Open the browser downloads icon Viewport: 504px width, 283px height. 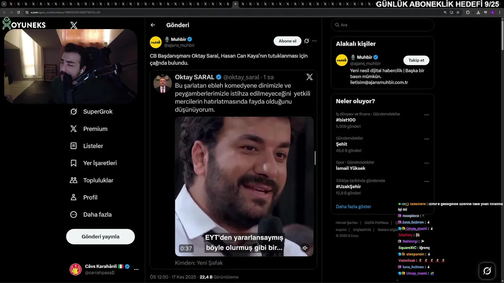click(x=478, y=12)
